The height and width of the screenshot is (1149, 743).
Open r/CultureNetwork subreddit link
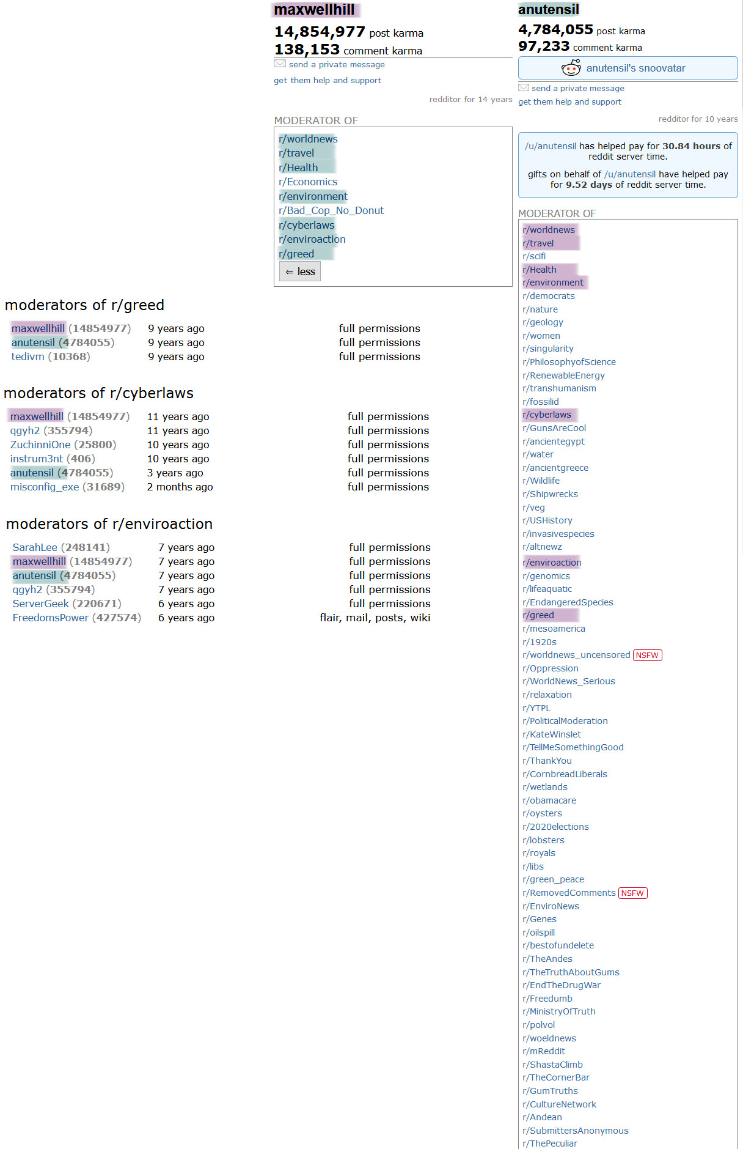tap(559, 1104)
